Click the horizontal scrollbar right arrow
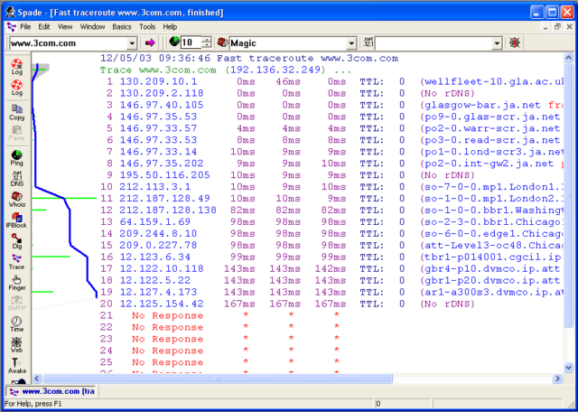Image resolution: width=578 pixels, height=412 pixels. tap(557, 379)
